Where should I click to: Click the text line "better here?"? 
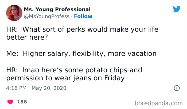pyautogui.click(x=27, y=37)
